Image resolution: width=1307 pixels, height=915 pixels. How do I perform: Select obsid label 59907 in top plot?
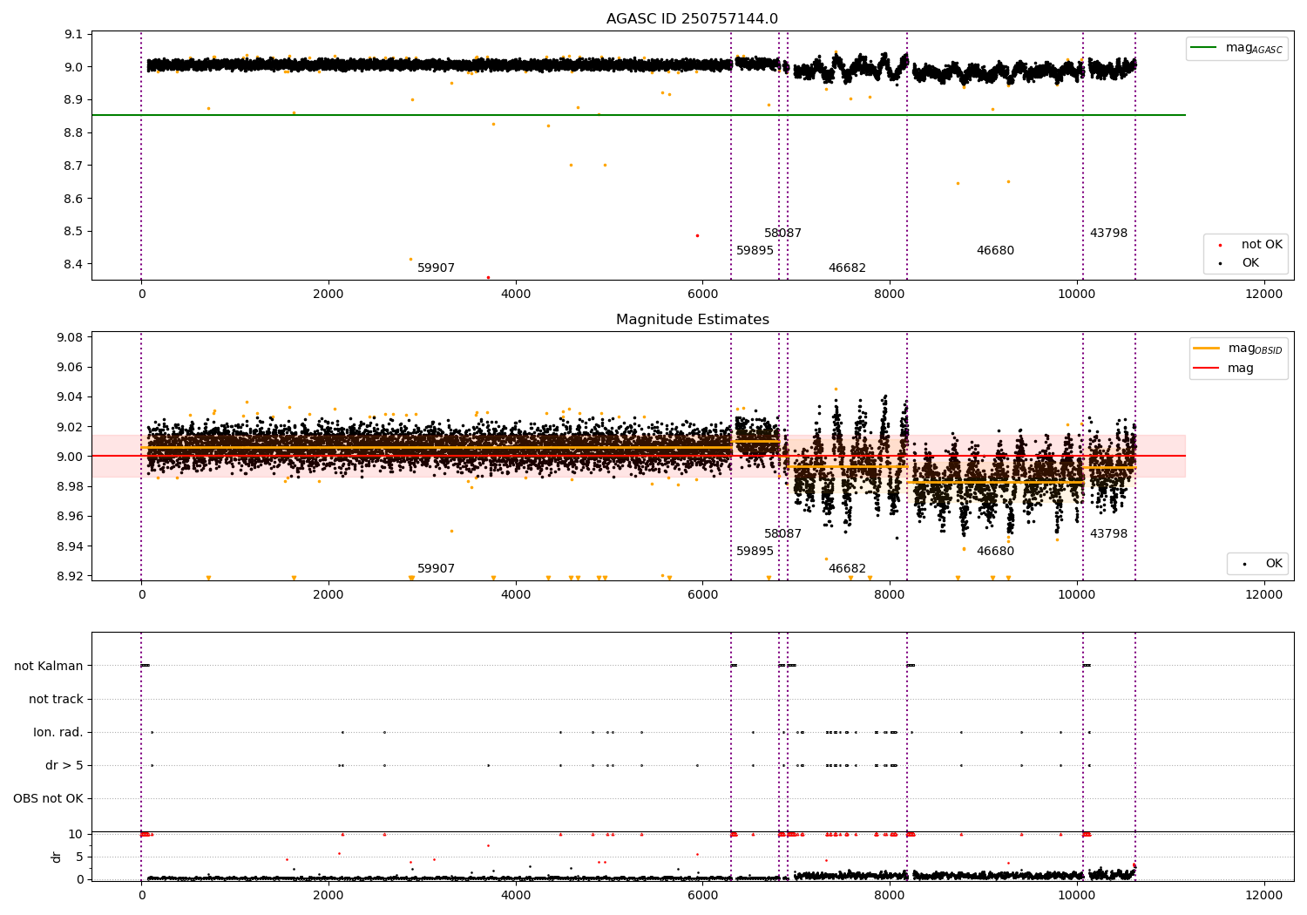436,268
